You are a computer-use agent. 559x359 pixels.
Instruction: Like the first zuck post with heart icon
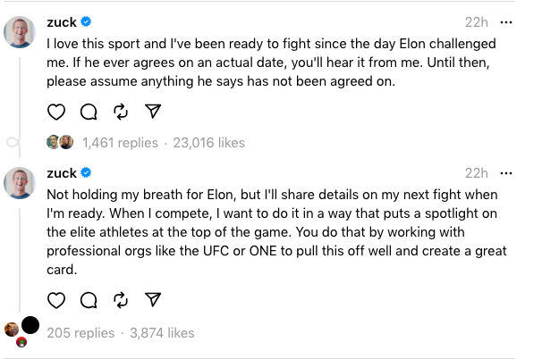pyautogui.click(x=56, y=112)
